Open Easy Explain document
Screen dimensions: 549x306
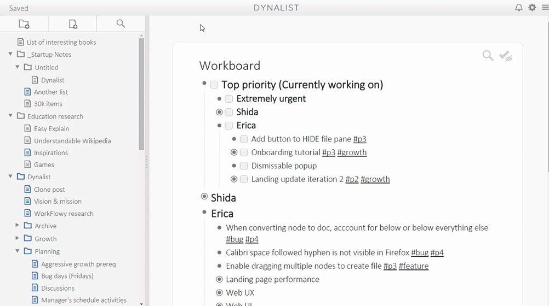(x=52, y=128)
